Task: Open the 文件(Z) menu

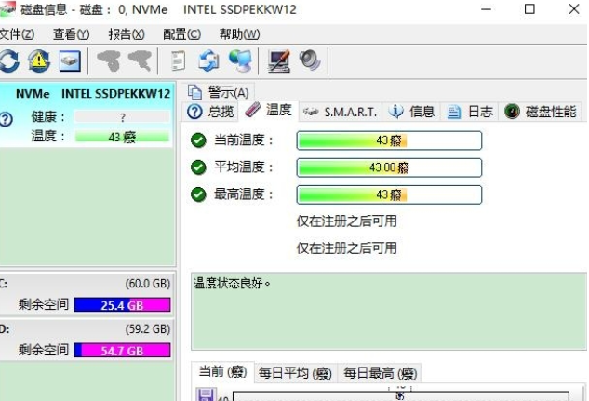Action: (x=17, y=34)
